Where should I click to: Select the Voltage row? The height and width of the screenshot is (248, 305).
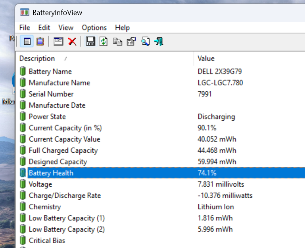point(160,184)
